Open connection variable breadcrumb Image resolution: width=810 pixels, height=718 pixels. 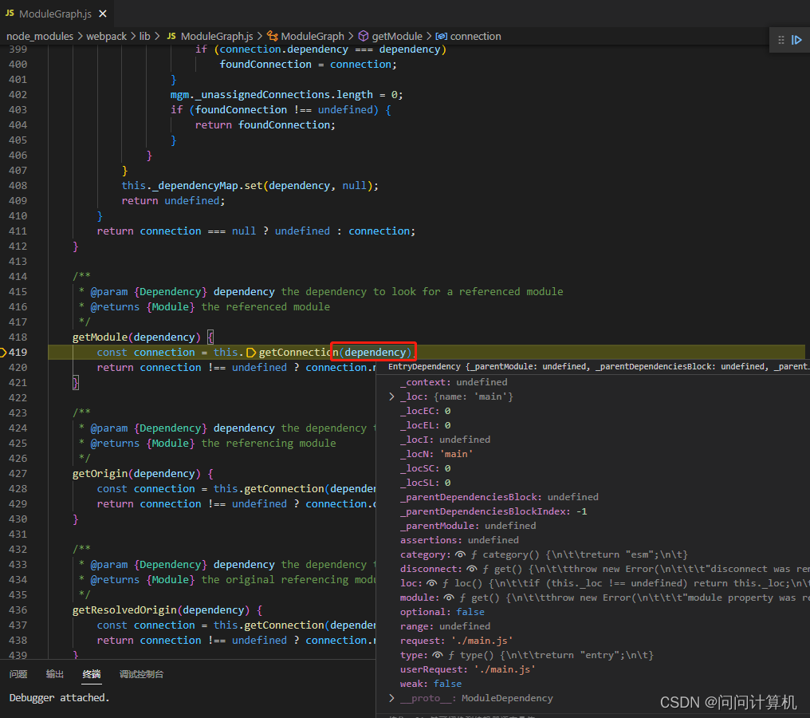[476, 36]
